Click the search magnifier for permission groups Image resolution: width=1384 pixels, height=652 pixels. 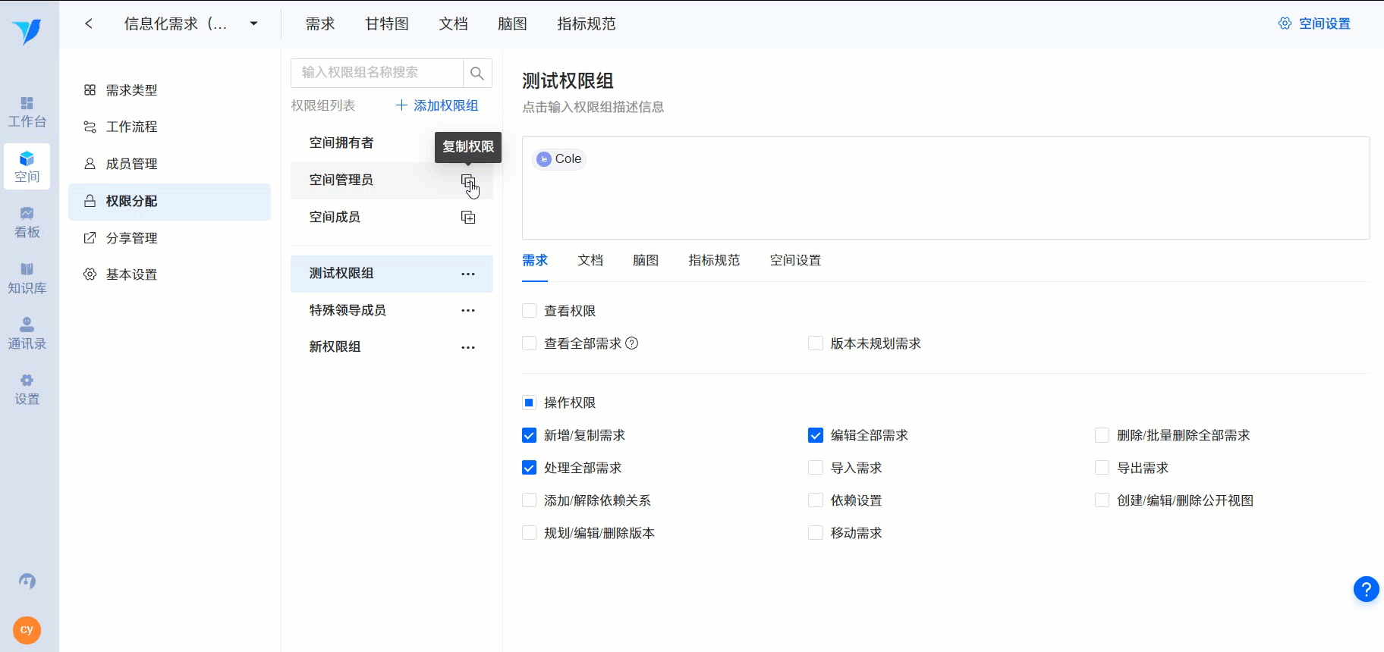click(x=477, y=73)
